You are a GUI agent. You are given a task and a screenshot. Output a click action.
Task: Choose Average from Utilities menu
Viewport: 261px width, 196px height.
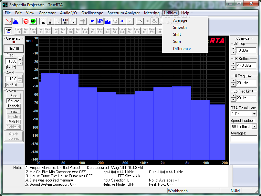[x=185, y=20]
